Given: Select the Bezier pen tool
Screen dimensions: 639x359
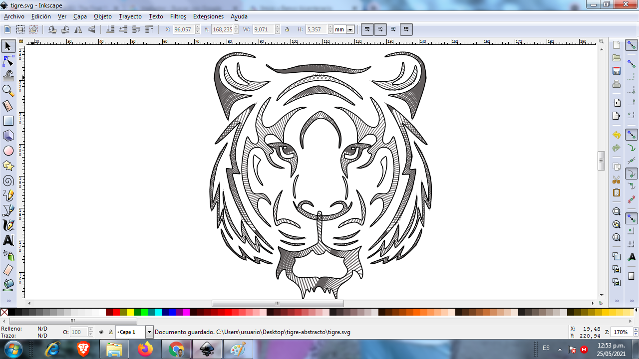Looking at the screenshot, I should pyautogui.click(x=8, y=210).
